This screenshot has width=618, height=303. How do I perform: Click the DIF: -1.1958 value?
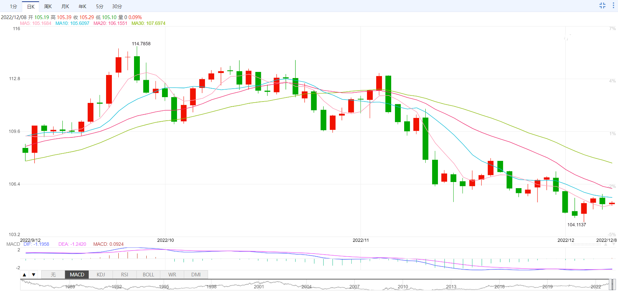(x=36, y=244)
